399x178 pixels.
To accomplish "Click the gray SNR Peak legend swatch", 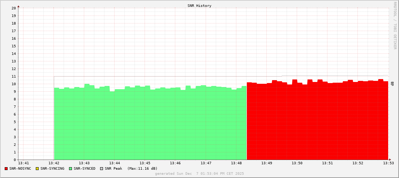I will click(102, 169).
